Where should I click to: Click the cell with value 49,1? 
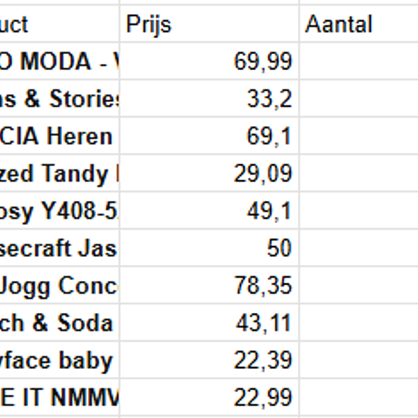click(x=209, y=211)
